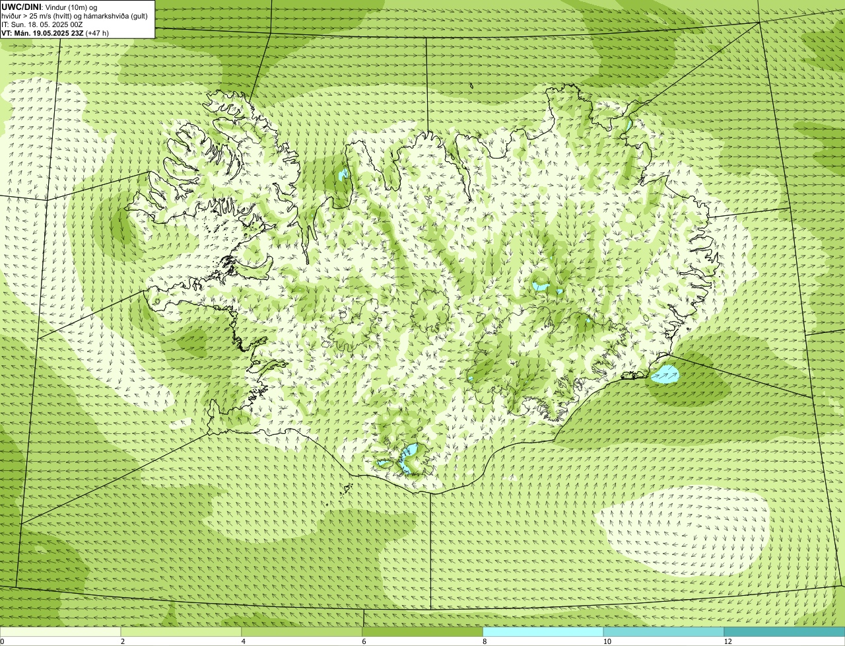845x646 pixels.
Task: Select the turquoise 10–12 colorbar segment
Action: (x=663, y=631)
